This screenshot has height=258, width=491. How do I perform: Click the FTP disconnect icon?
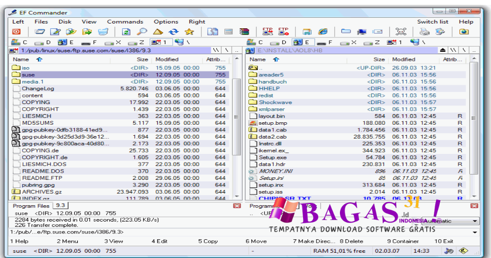(x=283, y=31)
